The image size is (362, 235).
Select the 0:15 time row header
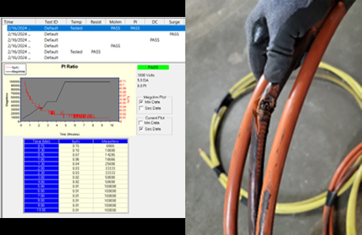(41, 146)
